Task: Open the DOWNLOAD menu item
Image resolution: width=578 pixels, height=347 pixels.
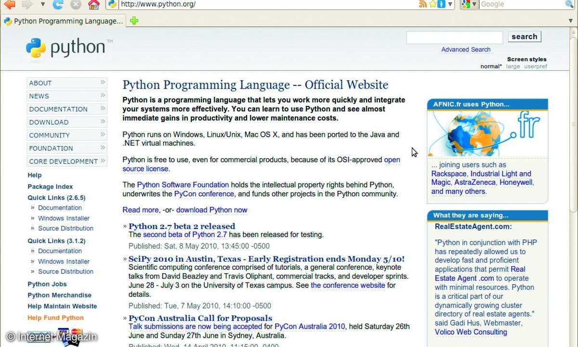Action: coord(67,122)
